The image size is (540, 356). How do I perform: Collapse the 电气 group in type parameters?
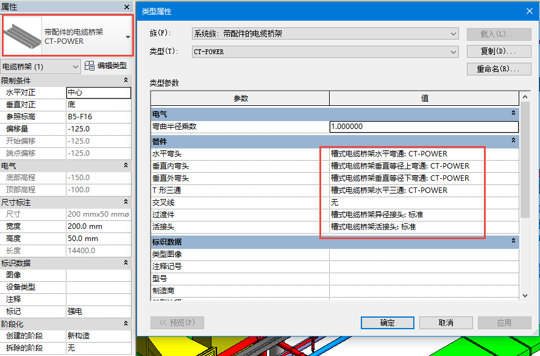513,113
